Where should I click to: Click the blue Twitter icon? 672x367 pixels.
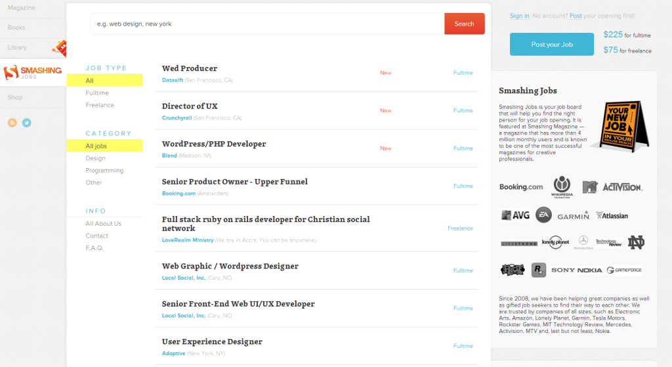point(27,123)
